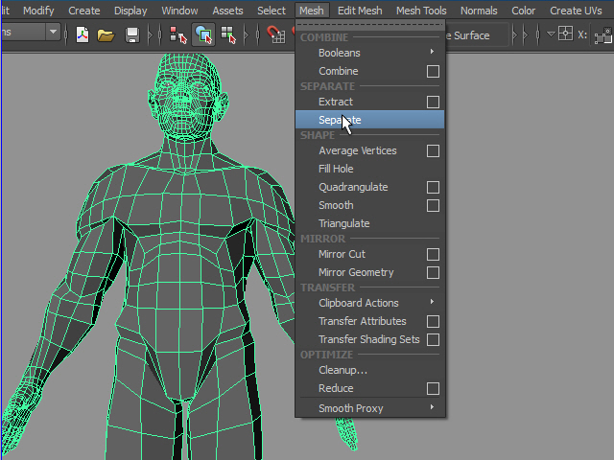Open the menu set dropdown in toolbar
The width and height of the screenshot is (614, 460).
tap(53, 32)
